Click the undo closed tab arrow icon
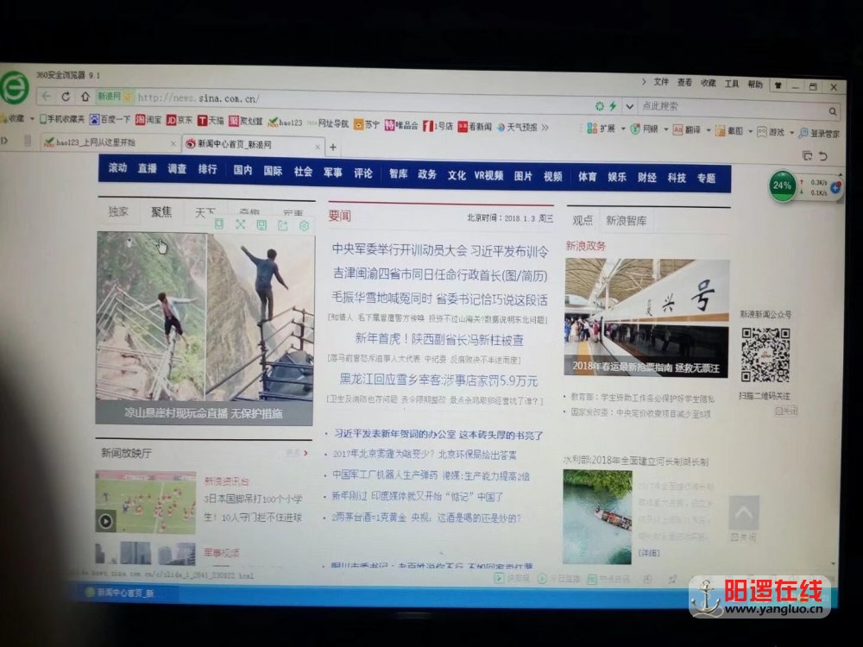Viewport: 863px width, 647px height. 823,156
